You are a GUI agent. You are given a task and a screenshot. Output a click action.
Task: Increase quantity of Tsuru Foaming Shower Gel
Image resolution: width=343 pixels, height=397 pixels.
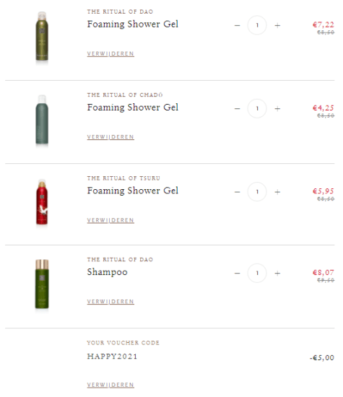click(x=277, y=192)
